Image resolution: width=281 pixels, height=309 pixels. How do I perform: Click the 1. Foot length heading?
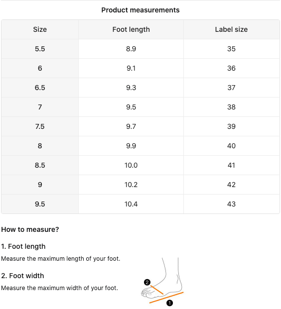(23, 246)
